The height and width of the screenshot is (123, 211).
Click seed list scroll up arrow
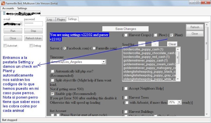coord(178,49)
